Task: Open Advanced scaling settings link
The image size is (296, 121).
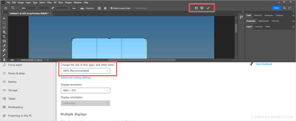Action: click(76, 78)
